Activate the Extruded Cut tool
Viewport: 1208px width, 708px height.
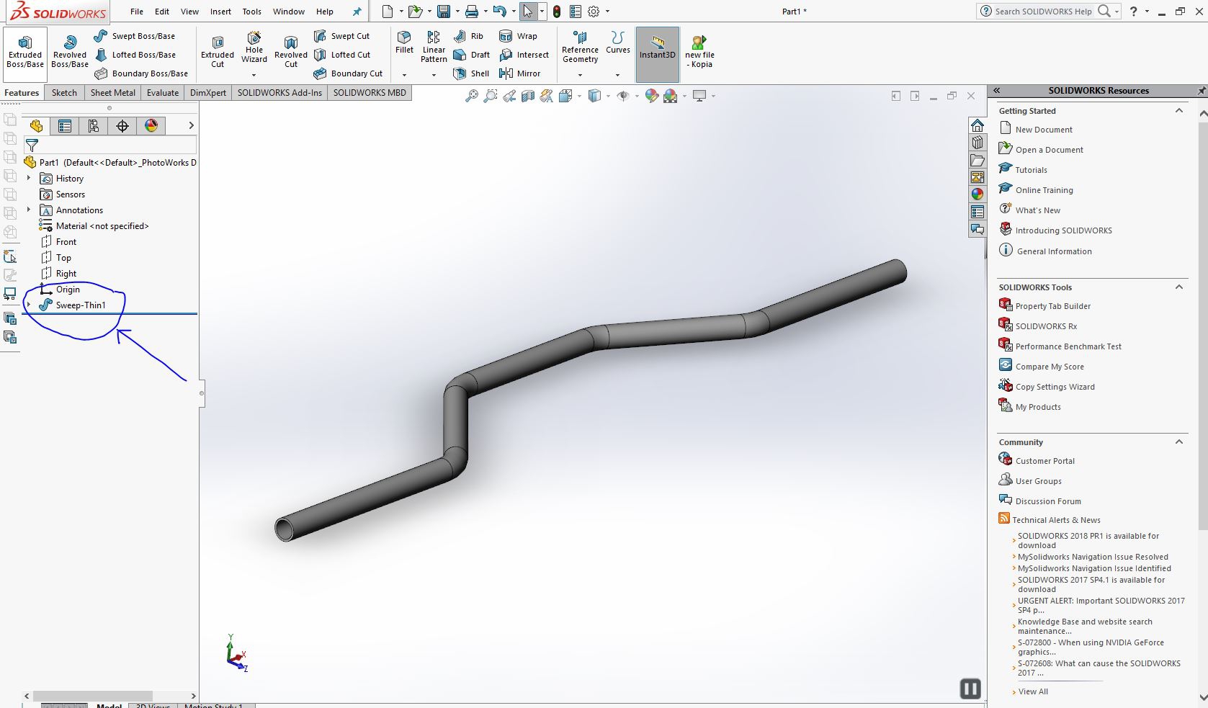point(218,52)
